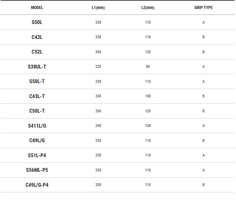This screenshot has width=236, height=217.
Task: Click grip type A in S56ML-P5 row
Action: point(203,170)
